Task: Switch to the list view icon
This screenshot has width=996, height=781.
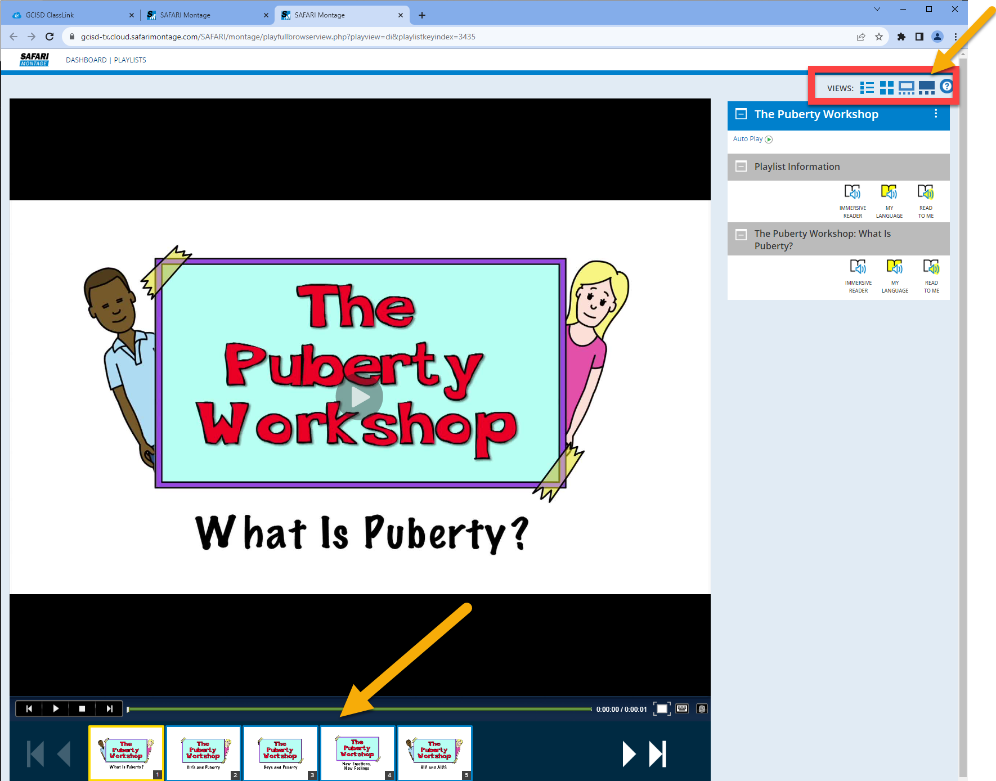Action: [867, 88]
